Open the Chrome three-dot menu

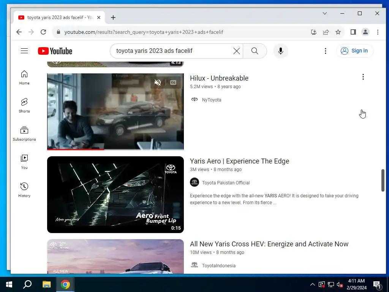coord(378,32)
